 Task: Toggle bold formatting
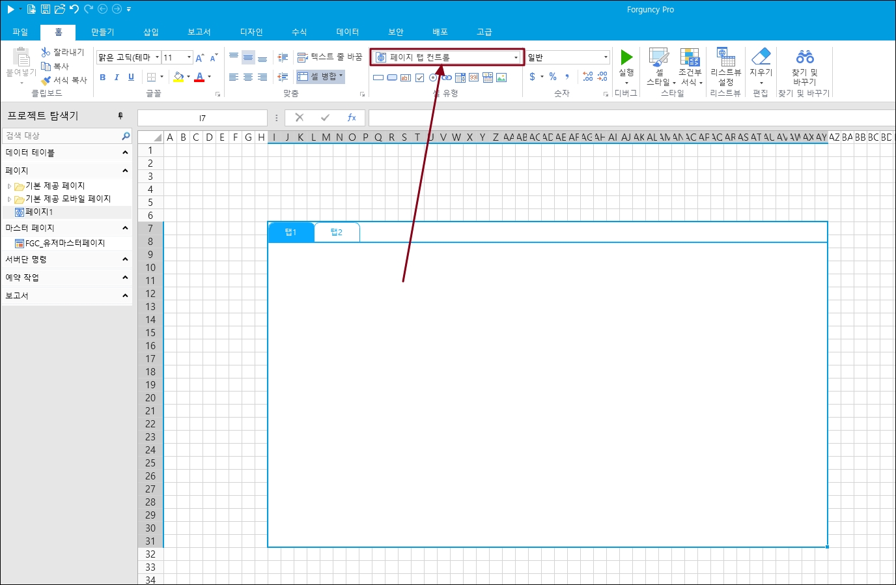(x=102, y=78)
